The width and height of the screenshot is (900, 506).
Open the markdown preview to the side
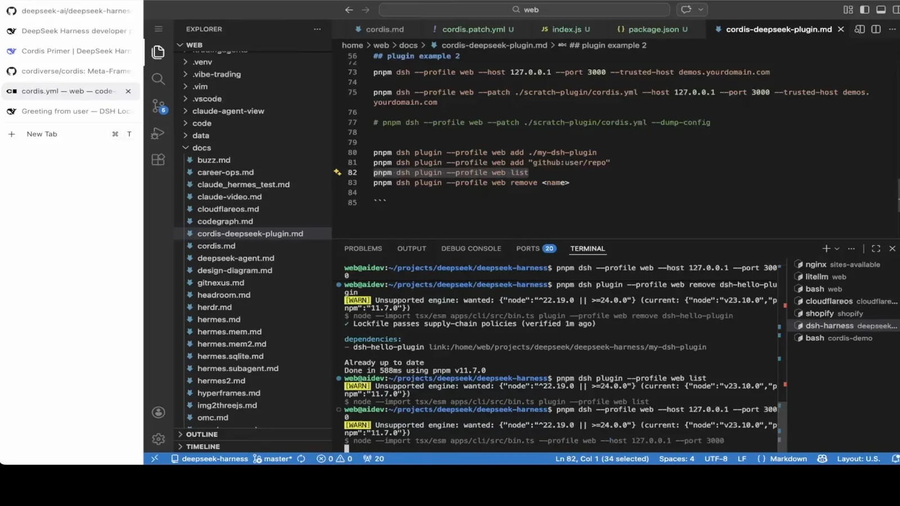pos(859,29)
